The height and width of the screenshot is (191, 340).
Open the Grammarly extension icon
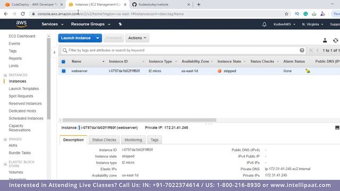pyautogui.click(x=305, y=14)
